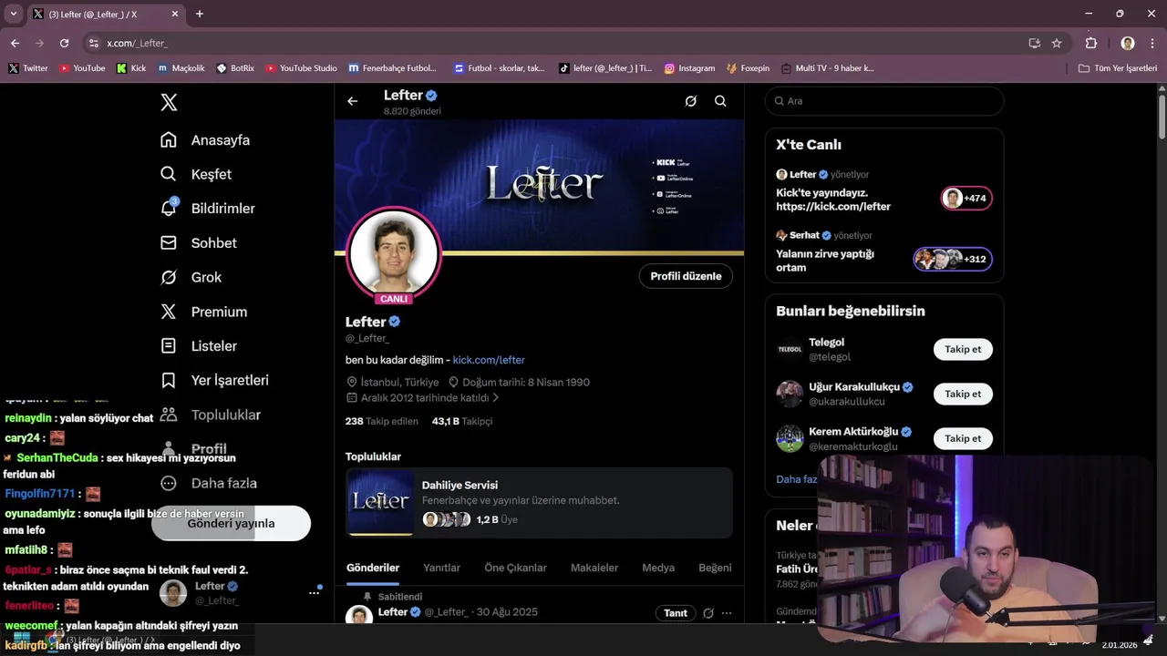Click the browser back arrow
The height and width of the screenshot is (656, 1167).
click(15, 43)
